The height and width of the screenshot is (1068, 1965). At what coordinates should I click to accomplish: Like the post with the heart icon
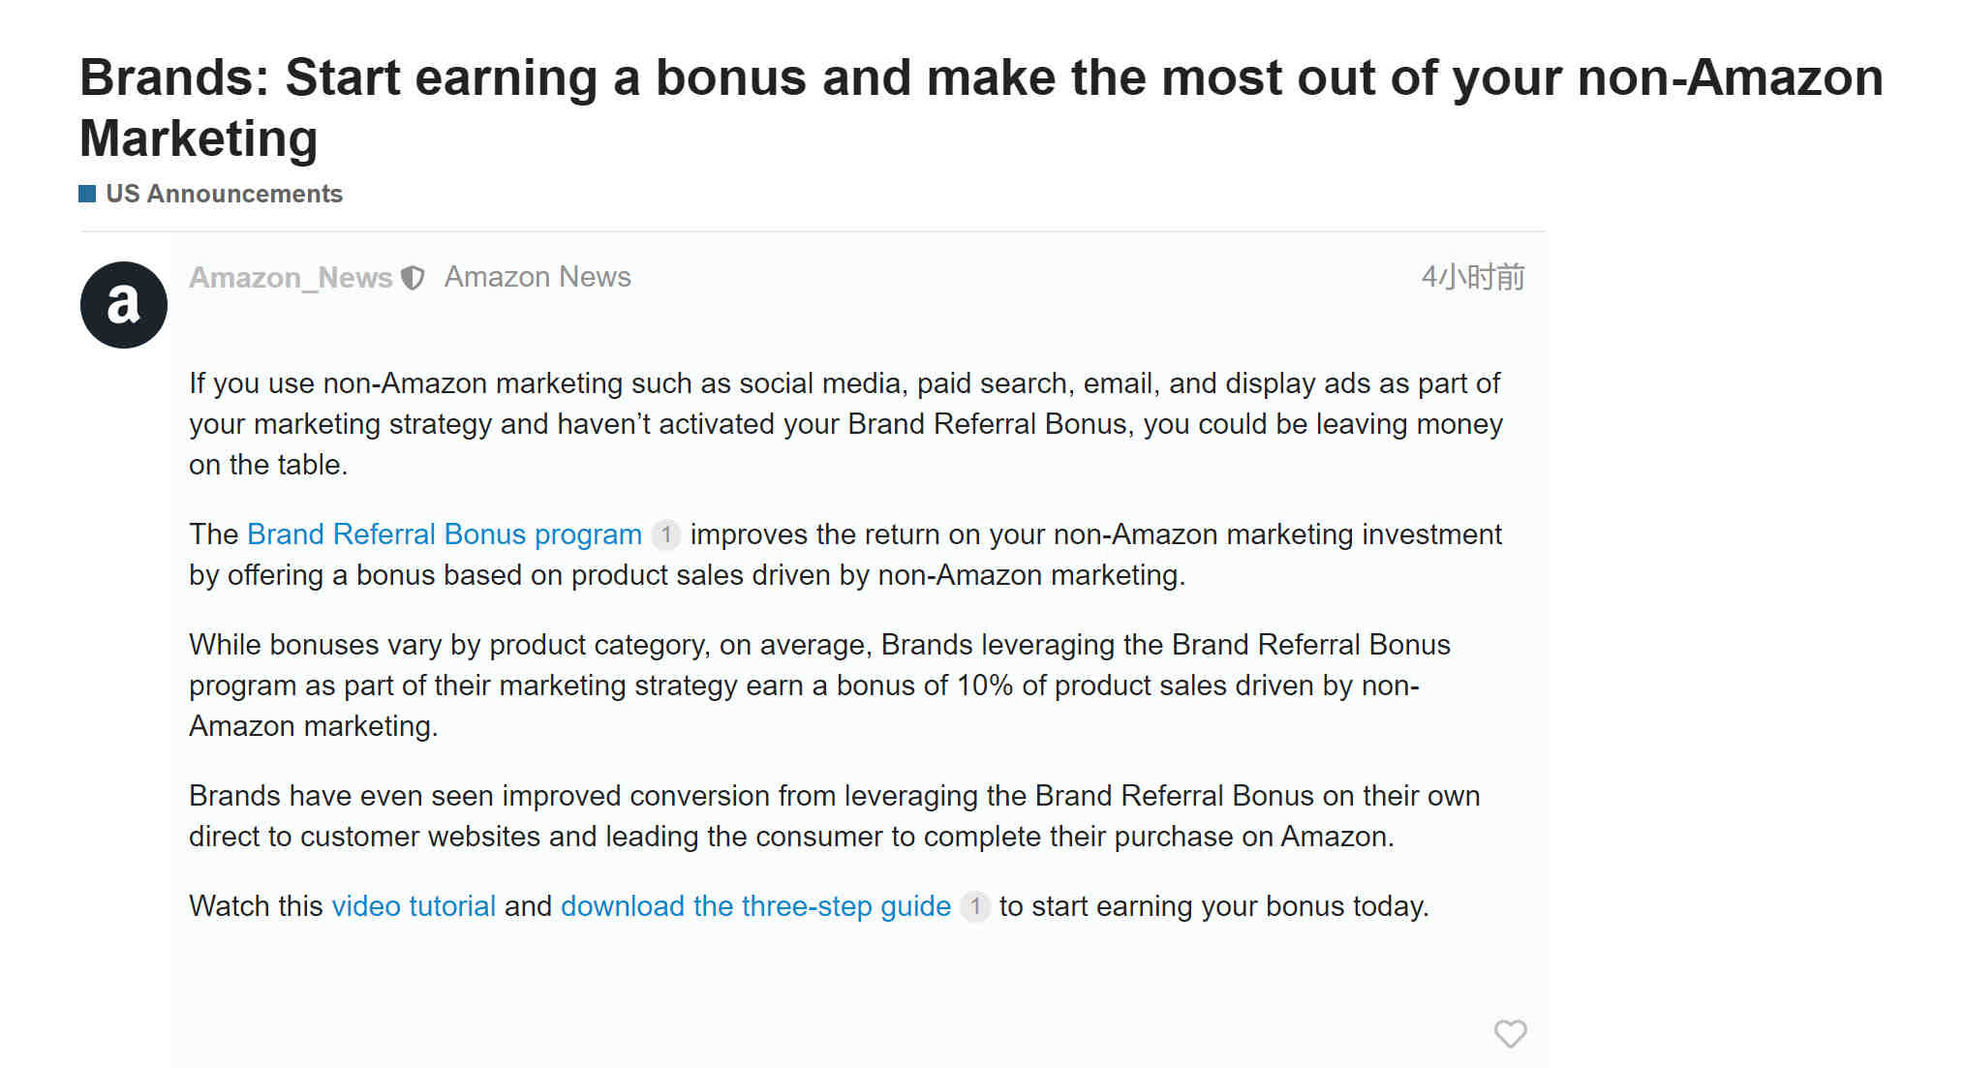click(x=1510, y=1034)
